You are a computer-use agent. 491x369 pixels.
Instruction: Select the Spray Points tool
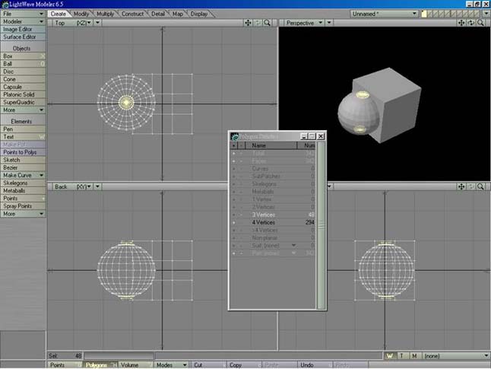(23, 206)
